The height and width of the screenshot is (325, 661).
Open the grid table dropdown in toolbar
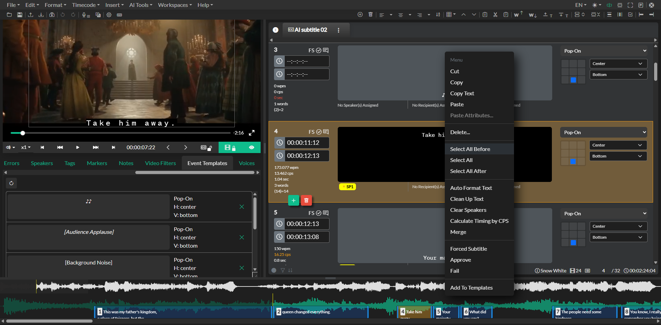pyautogui.click(x=451, y=14)
